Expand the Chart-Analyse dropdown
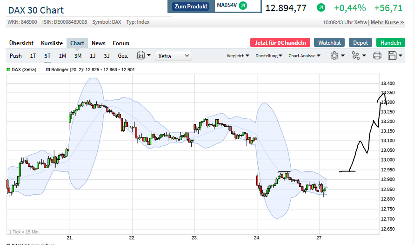This screenshot has width=414, height=245. pyautogui.click(x=304, y=56)
